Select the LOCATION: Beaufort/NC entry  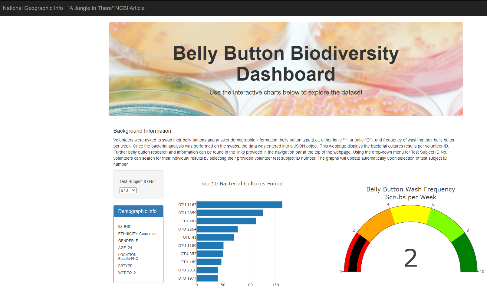[129, 256]
